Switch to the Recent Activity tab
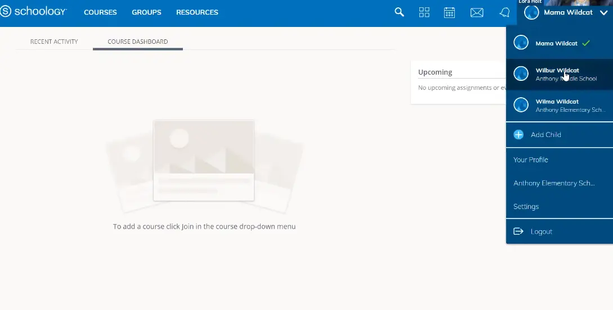The width and height of the screenshot is (613, 310). coord(54,42)
